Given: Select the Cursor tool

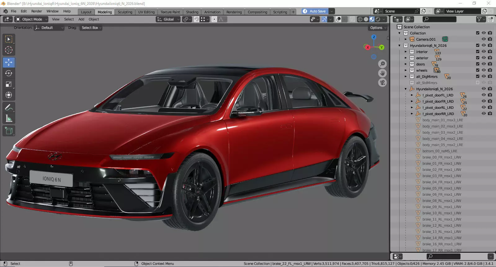Looking at the screenshot, I should click(9, 50).
